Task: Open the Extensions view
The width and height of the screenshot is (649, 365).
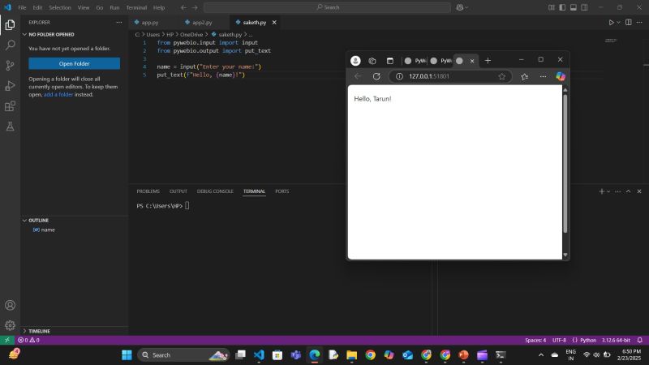Action: pos(10,106)
